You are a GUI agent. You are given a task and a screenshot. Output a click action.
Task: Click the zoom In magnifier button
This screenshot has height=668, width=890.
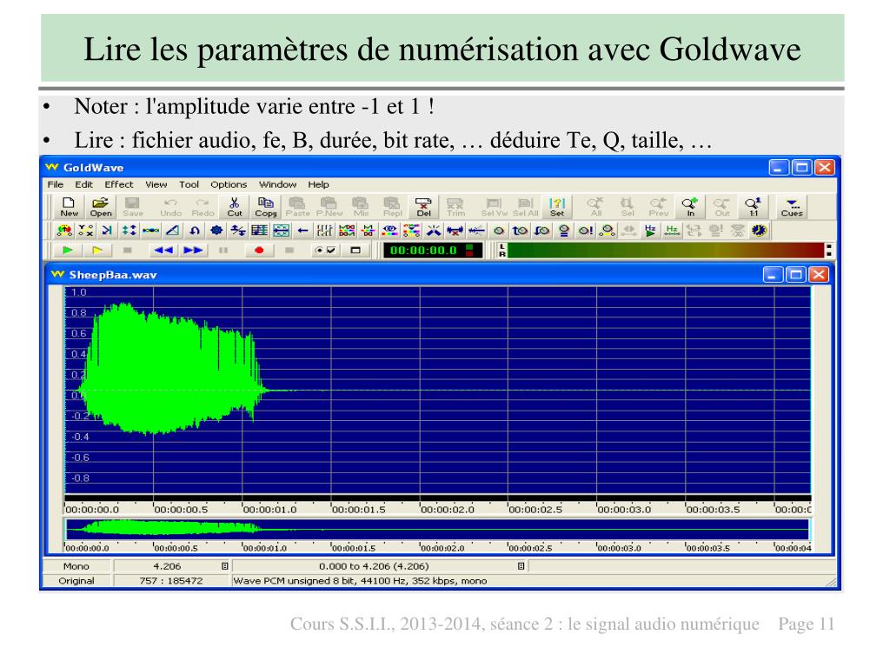point(690,207)
